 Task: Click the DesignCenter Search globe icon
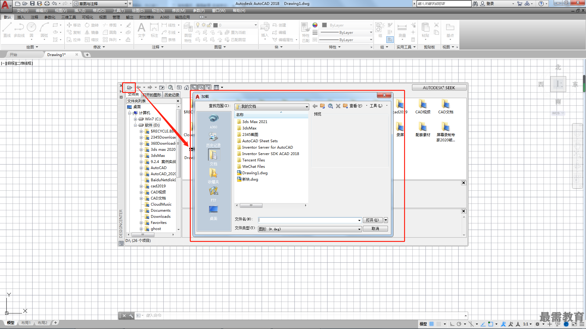point(171,87)
